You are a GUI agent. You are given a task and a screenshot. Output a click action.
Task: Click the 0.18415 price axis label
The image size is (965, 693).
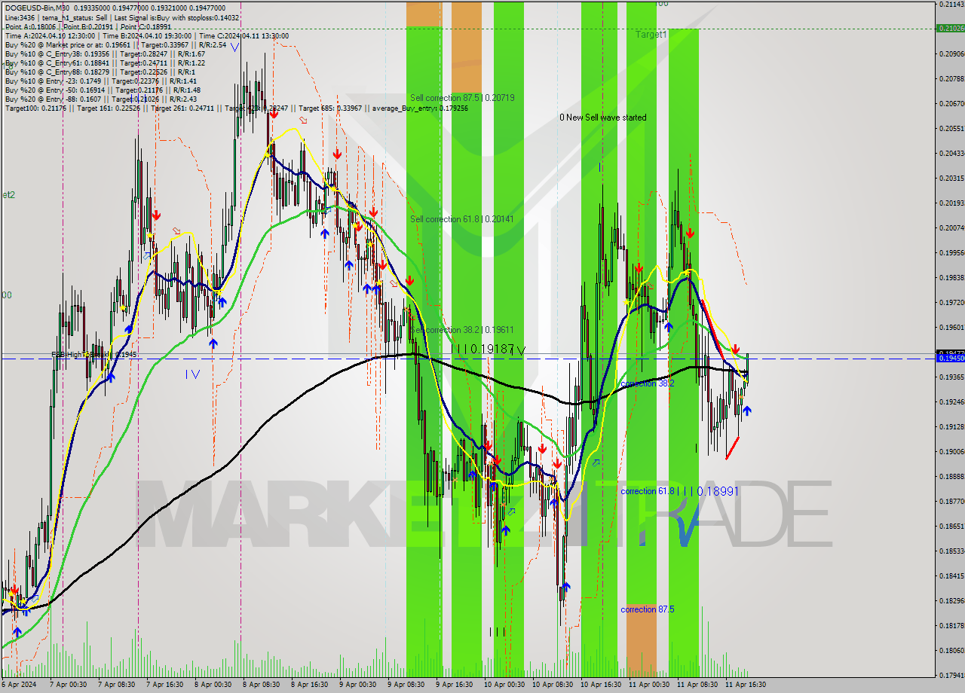pyautogui.click(x=951, y=576)
